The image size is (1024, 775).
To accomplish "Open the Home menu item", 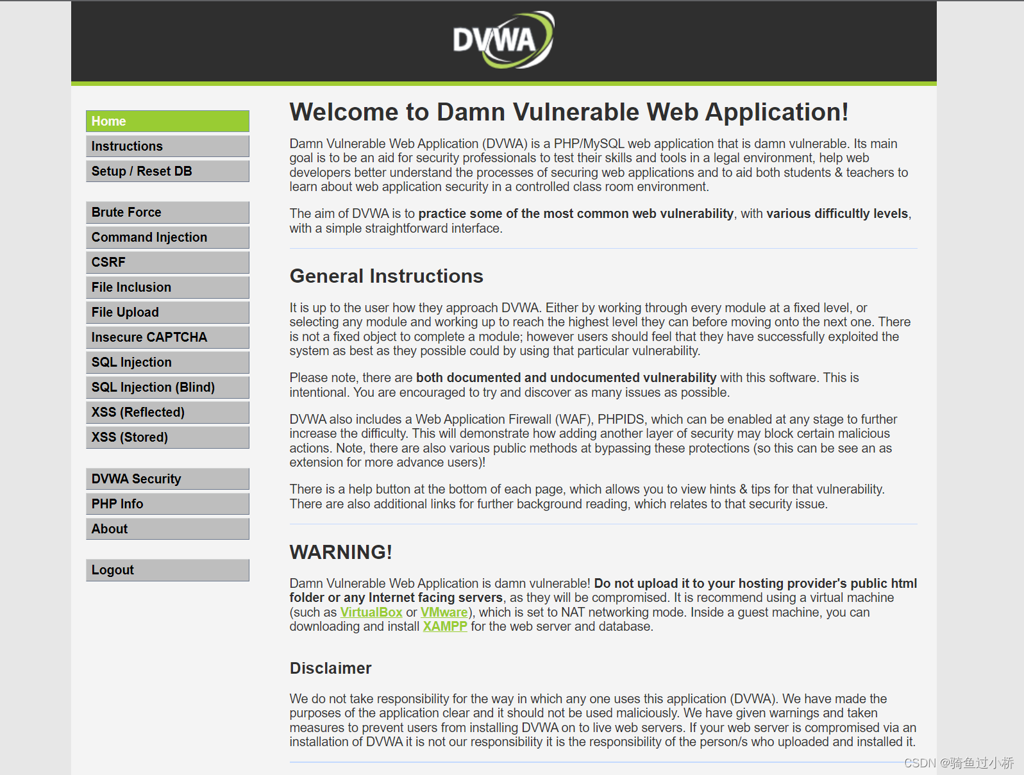I will [167, 121].
